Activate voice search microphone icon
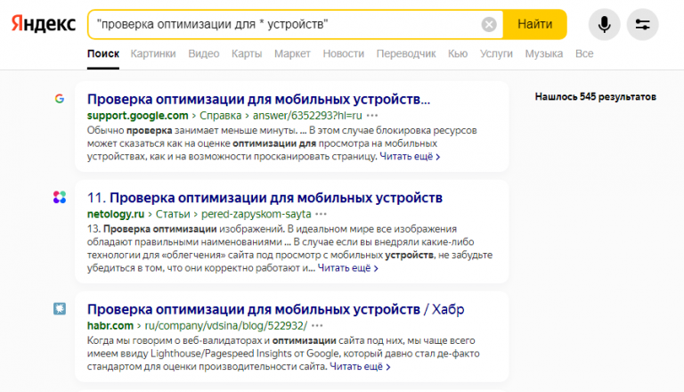Image resolution: width=684 pixels, height=392 pixels. coord(604,25)
